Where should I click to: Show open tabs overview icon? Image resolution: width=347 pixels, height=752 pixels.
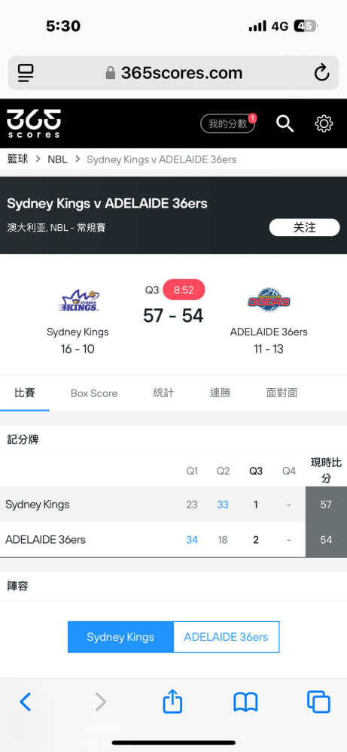pyautogui.click(x=318, y=702)
